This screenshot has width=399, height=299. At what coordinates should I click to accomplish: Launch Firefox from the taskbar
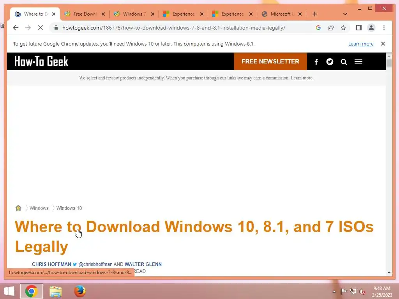pos(79,291)
